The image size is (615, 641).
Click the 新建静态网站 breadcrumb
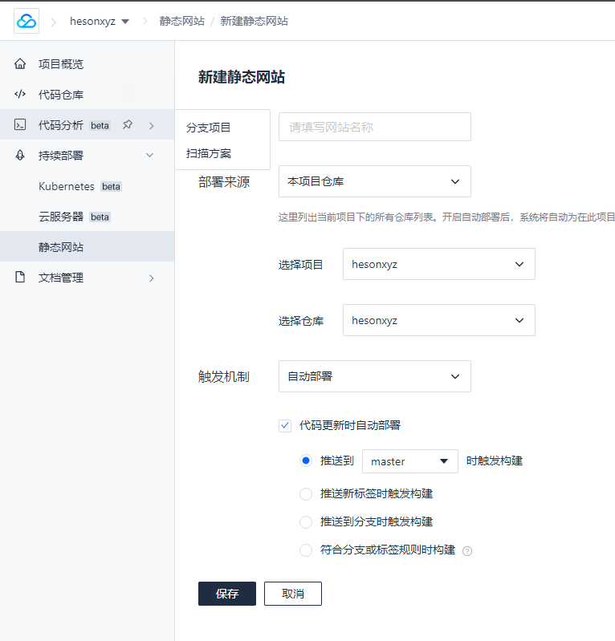tap(254, 21)
